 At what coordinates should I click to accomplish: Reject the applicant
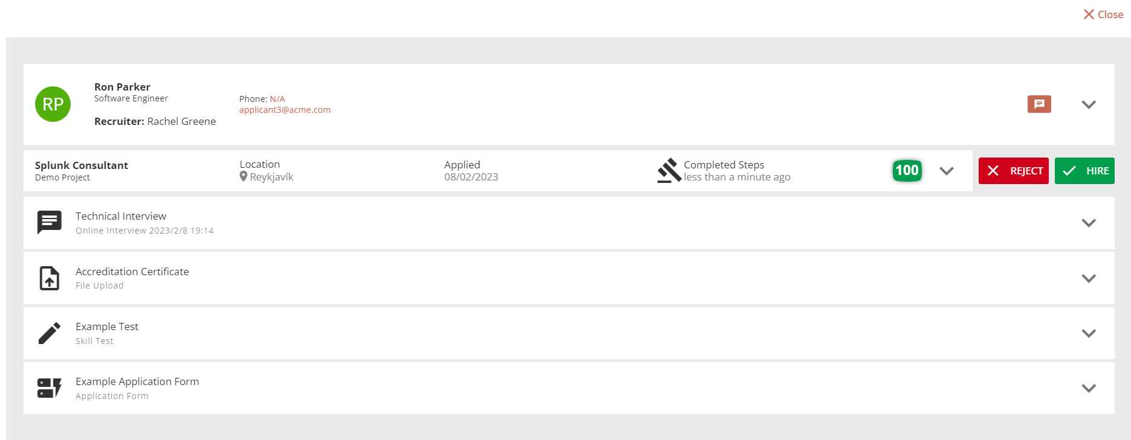1013,171
